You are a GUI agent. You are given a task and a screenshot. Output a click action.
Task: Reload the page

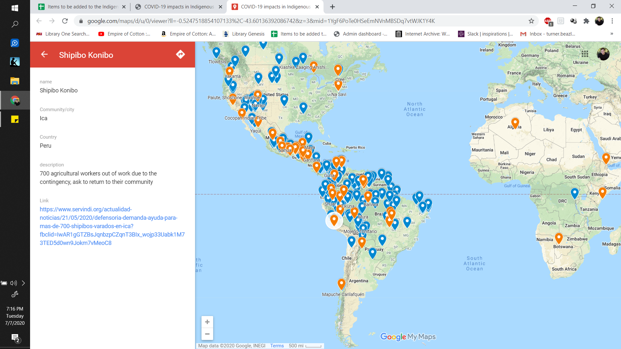(65, 21)
